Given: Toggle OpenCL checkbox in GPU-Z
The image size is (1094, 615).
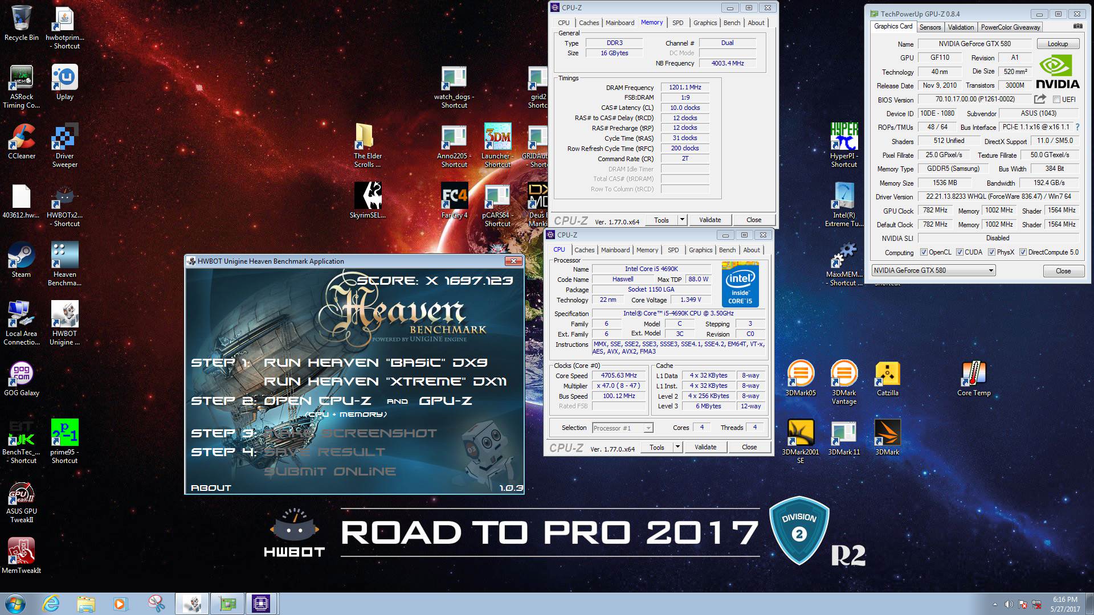Looking at the screenshot, I should (x=924, y=252).
